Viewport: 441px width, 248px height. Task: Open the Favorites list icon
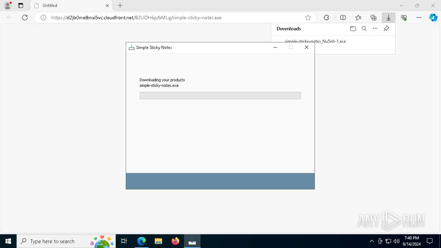358,18
